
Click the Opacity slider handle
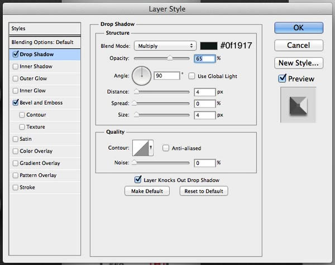[170, 58]
